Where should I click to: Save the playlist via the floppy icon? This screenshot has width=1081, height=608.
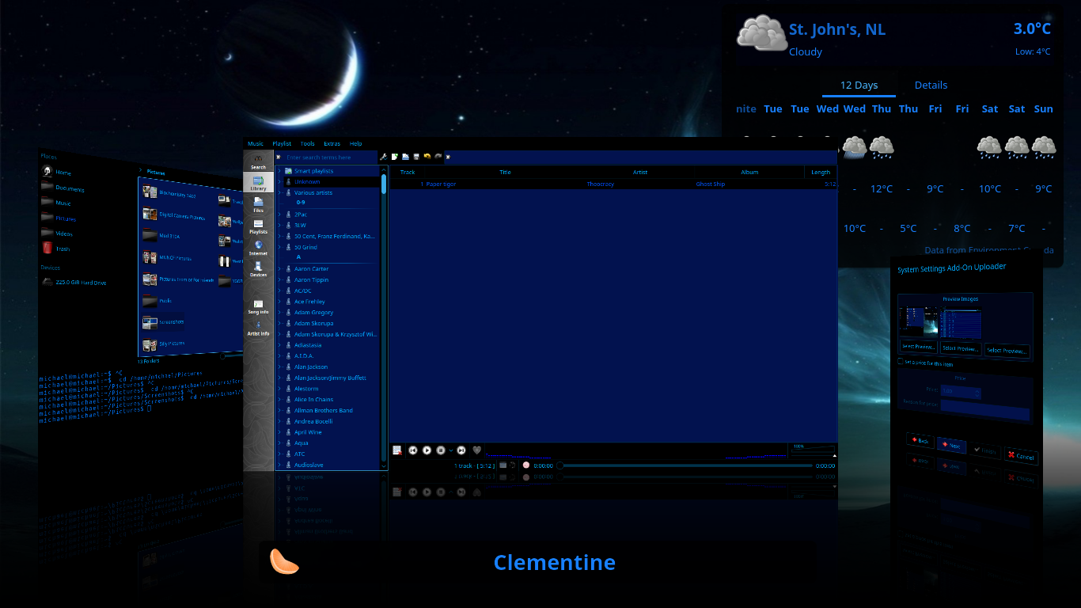(416, 157)
